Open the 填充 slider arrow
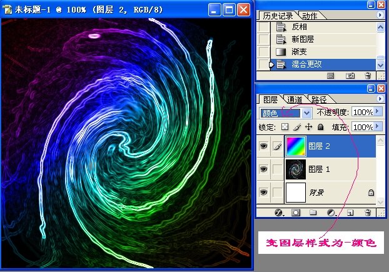 378,126
